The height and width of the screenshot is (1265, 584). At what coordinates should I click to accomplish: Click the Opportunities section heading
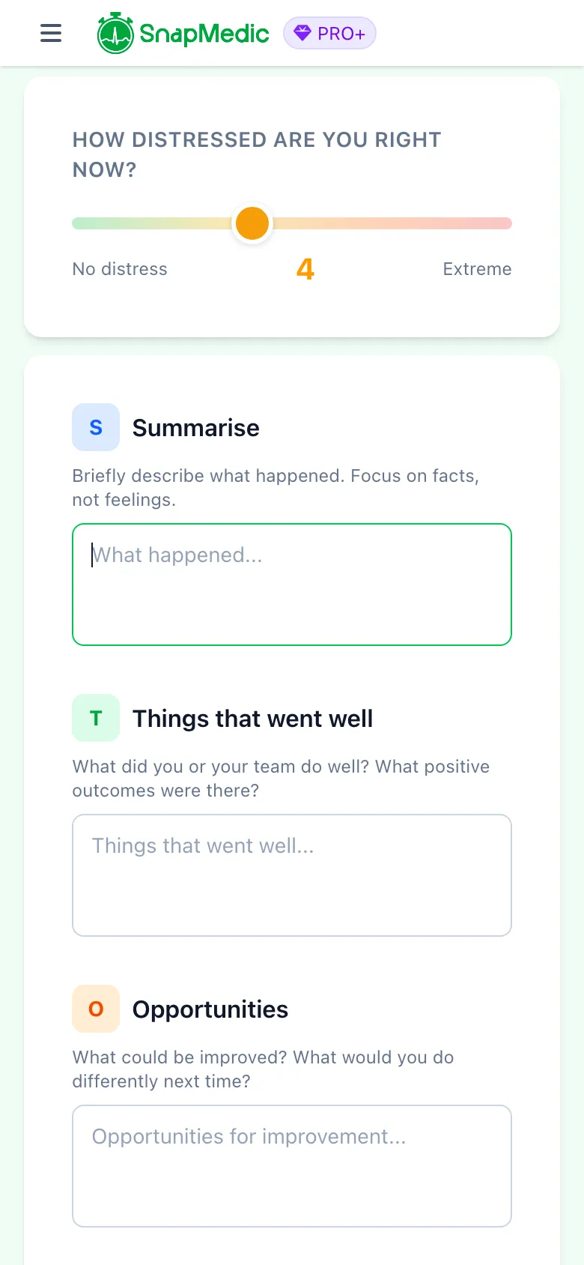click(210, 1009)
